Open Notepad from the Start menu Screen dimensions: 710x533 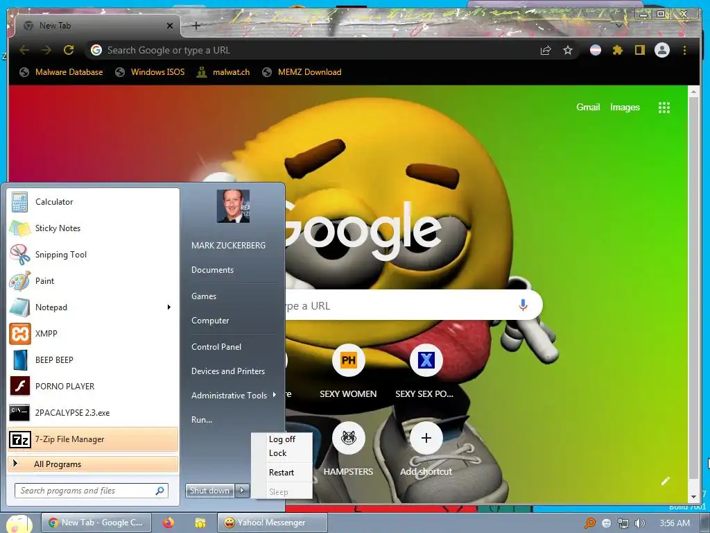86,307
